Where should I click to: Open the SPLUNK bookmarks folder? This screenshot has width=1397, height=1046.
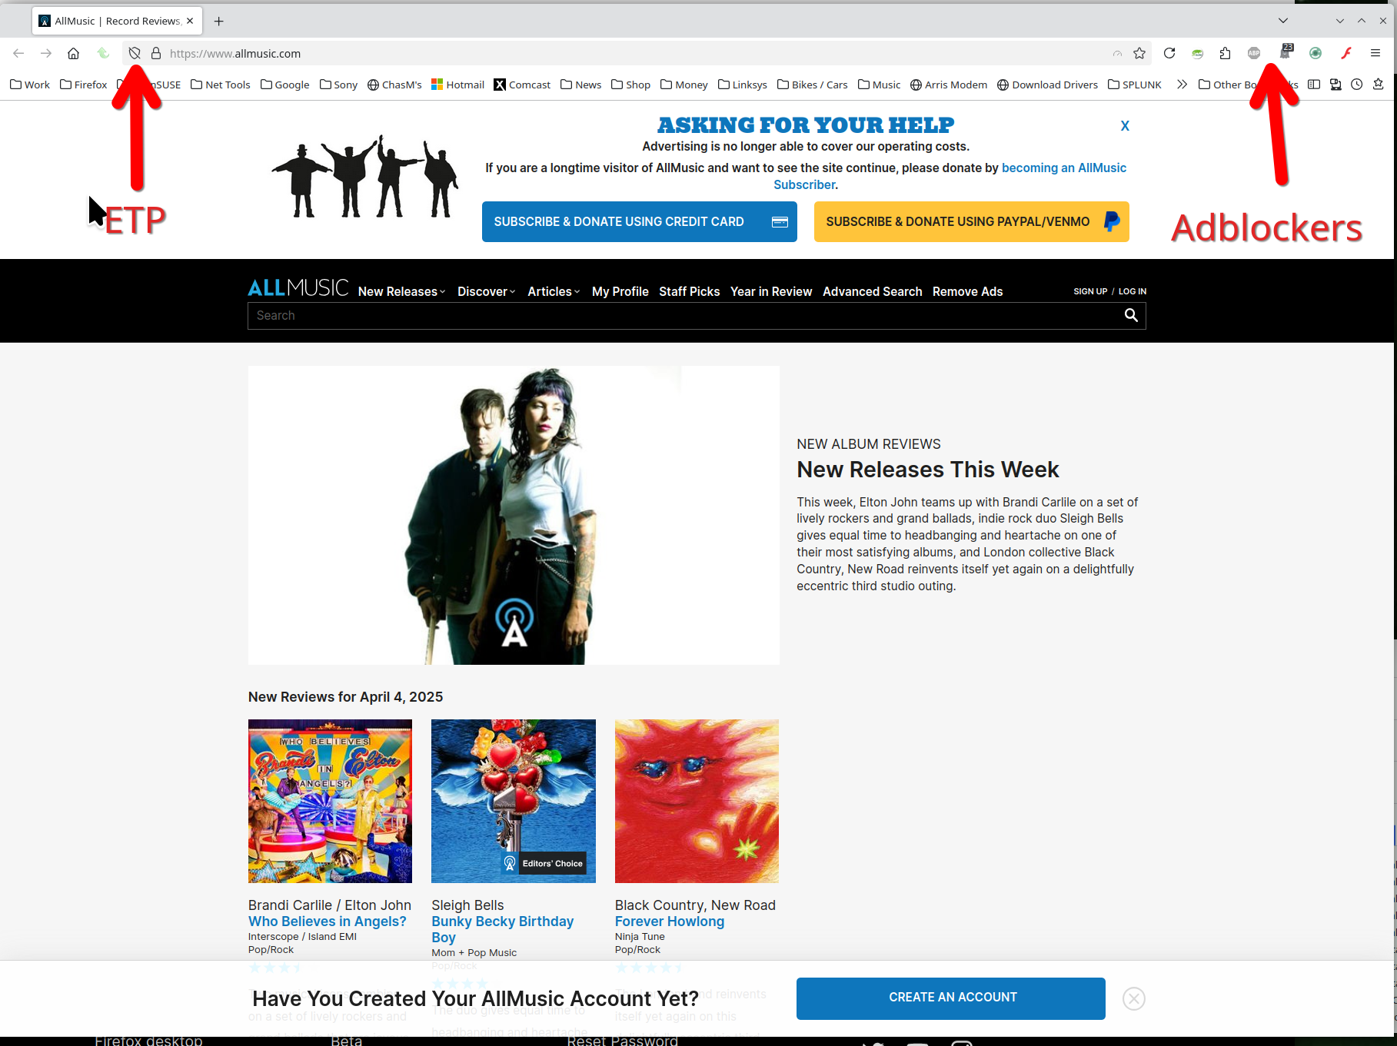click(1135, 85)
